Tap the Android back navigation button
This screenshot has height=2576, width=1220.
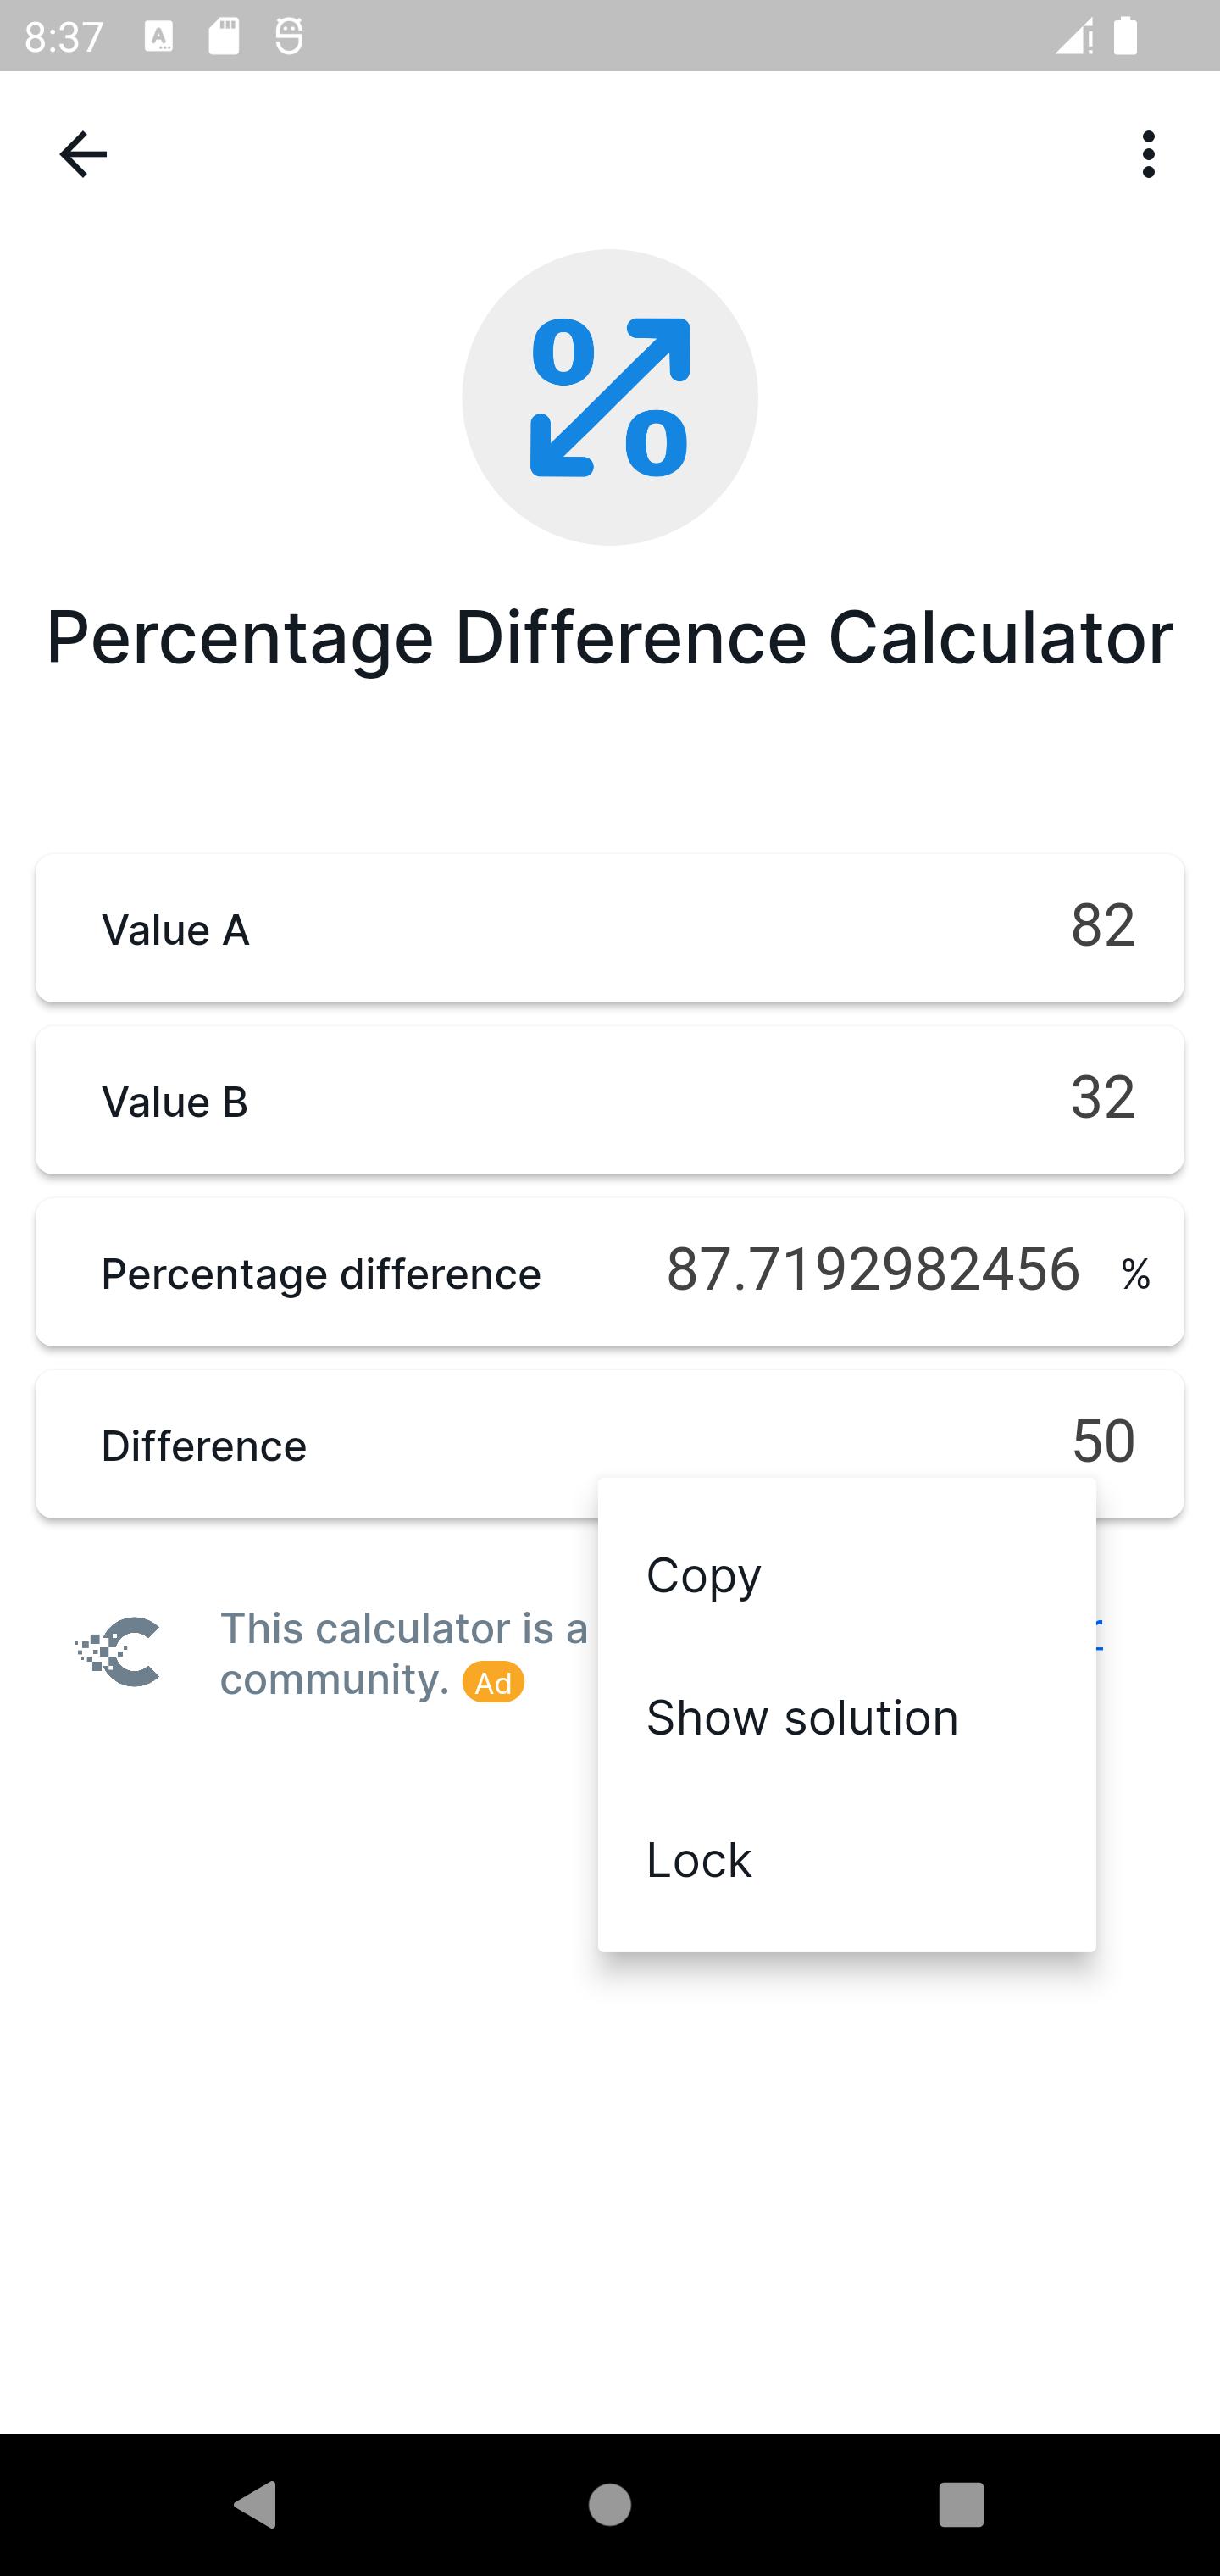pyautogui.click(x=255, y=2504)
